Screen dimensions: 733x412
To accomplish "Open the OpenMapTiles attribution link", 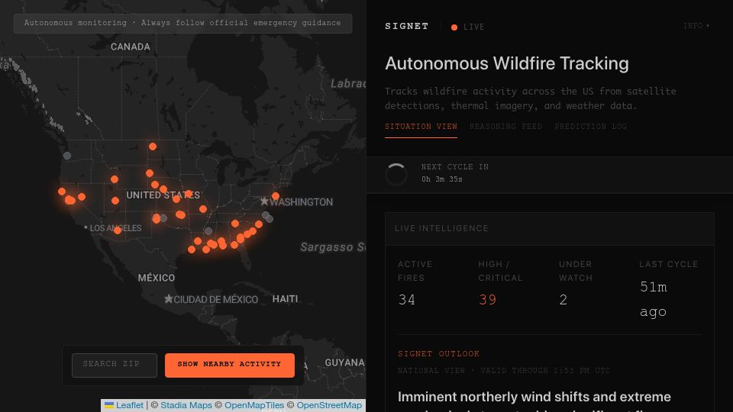I will click(x=253, y=405).
